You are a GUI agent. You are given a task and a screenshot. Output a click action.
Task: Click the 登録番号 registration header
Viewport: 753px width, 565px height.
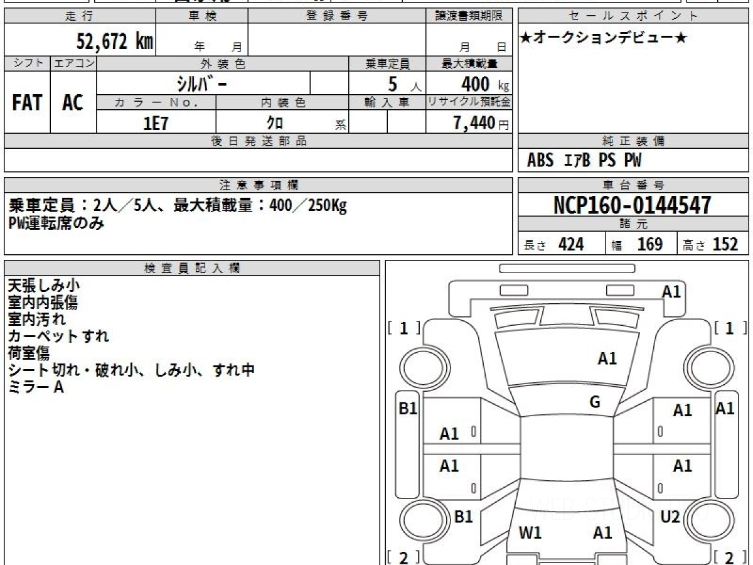[x=336, y=17]
